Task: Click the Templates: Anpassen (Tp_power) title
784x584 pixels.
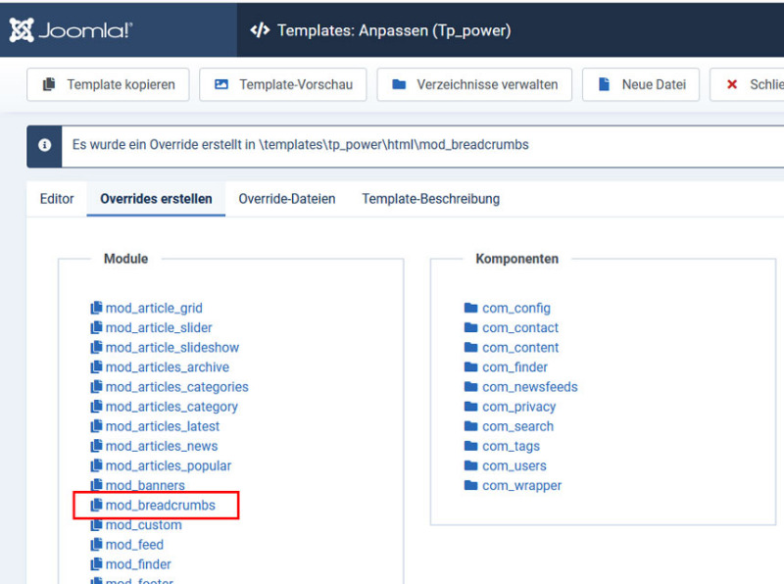Action: 394,30
